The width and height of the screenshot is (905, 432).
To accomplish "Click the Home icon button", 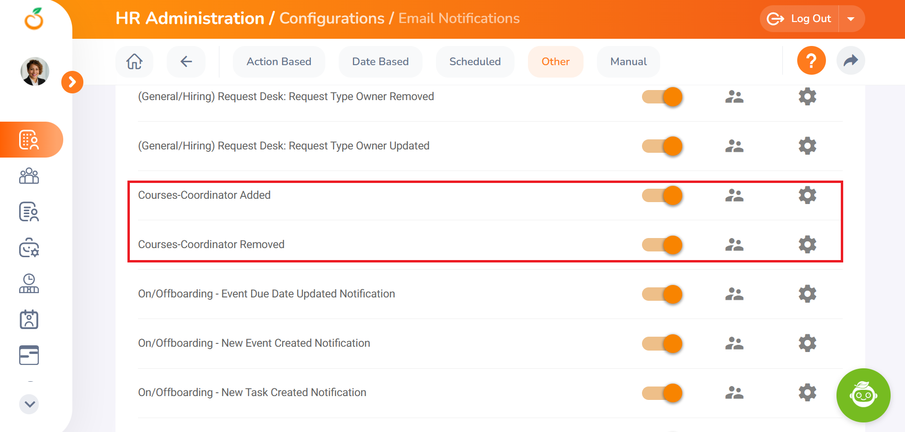I will (x=134, y=61).
